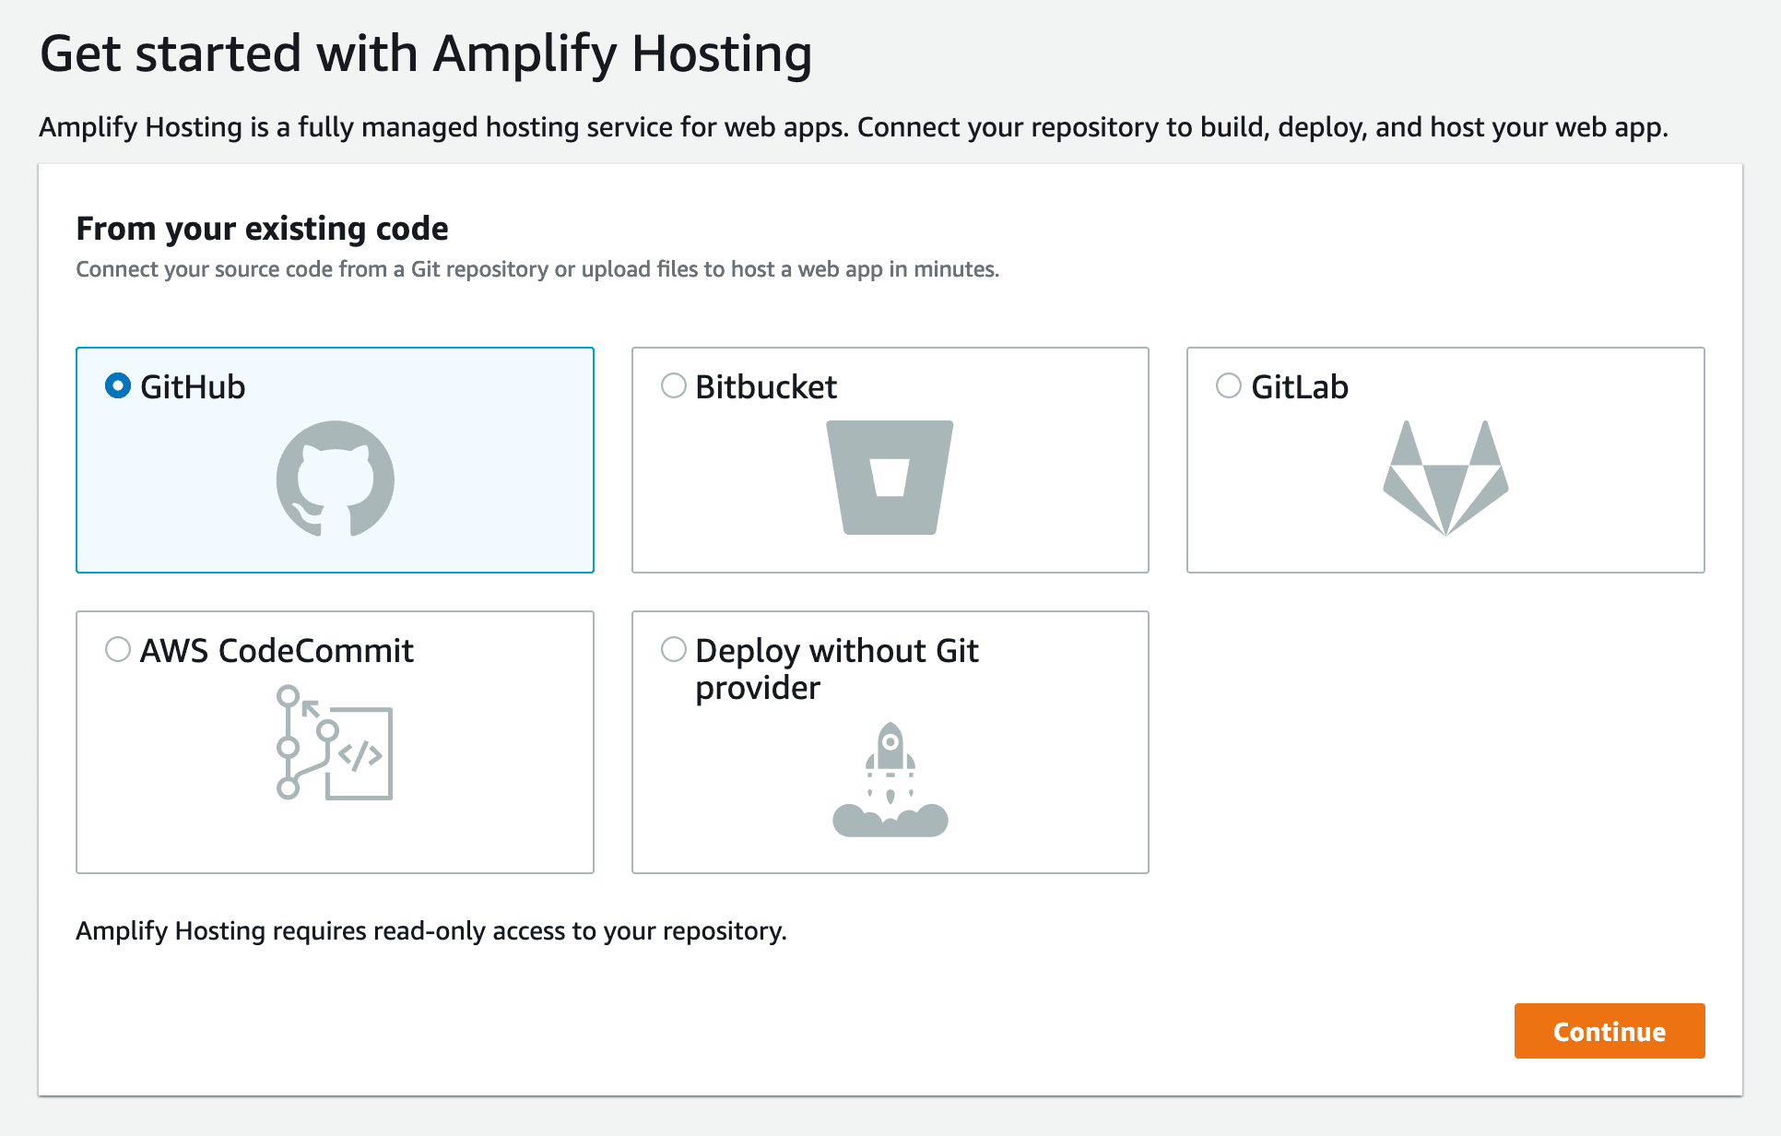Viewport: 1781px width, 1136px height.
Task: Click the Get started with Amplify Hosting title
Action: 426,53
